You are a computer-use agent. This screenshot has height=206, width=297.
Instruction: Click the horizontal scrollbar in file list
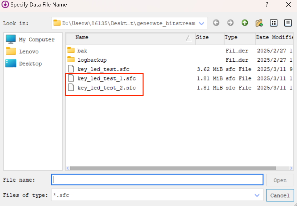click(173, 168)
